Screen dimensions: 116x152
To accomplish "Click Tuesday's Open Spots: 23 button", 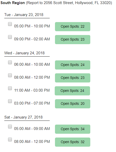I will (x=73, y=40).
